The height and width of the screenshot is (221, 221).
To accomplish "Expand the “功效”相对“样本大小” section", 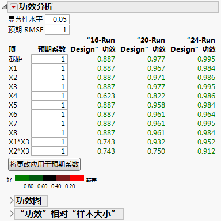I will click(12, 214).
